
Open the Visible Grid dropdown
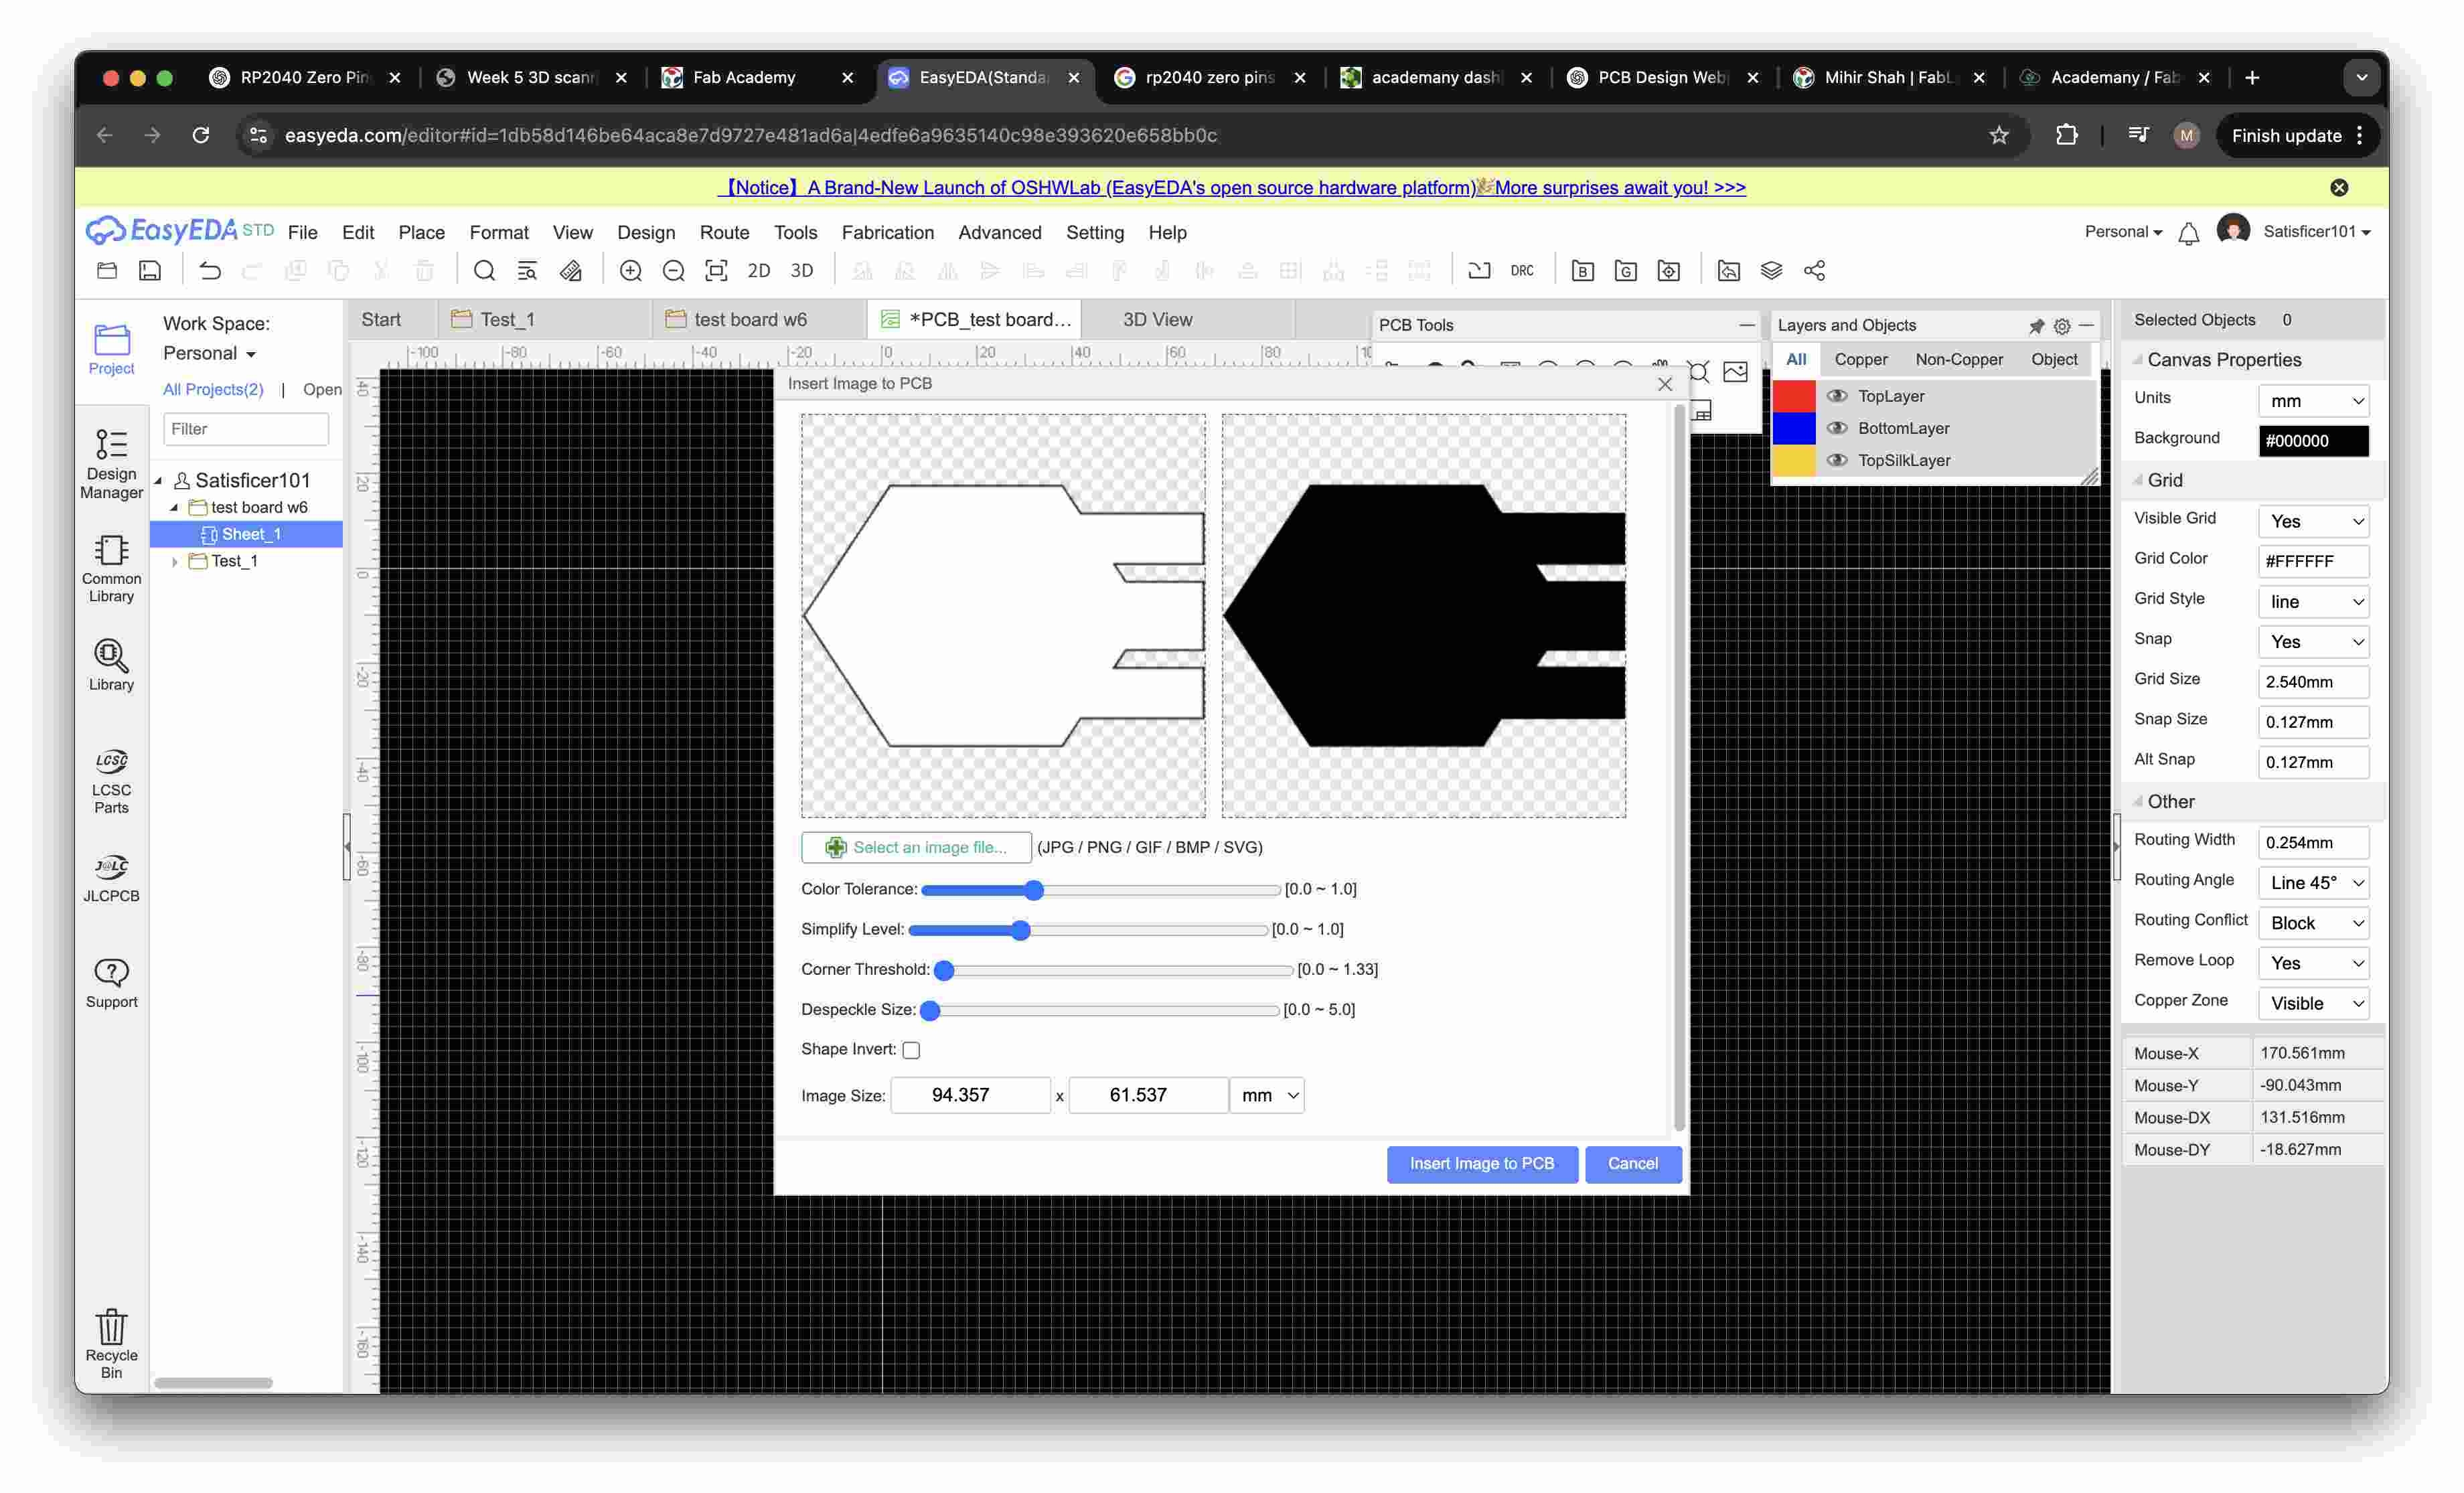pos(2313,521)
